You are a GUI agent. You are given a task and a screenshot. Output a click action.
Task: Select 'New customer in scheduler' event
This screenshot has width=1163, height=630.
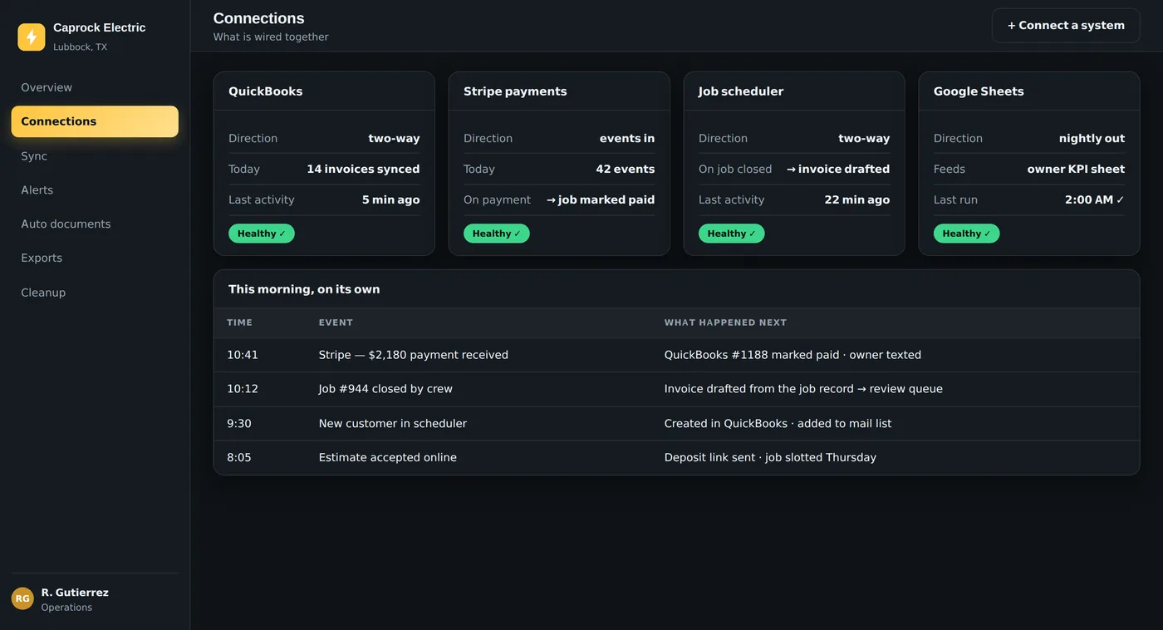[393, 424]
